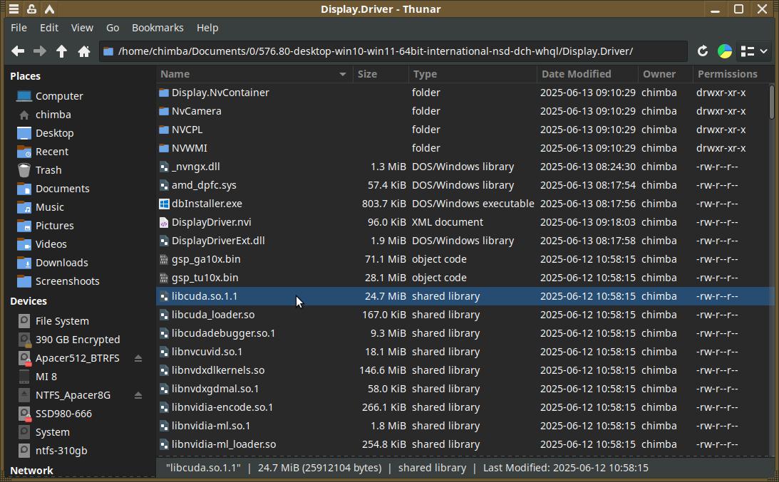
Task: Click the colorful pie chart toolbar icon
Action: [724, 51]
